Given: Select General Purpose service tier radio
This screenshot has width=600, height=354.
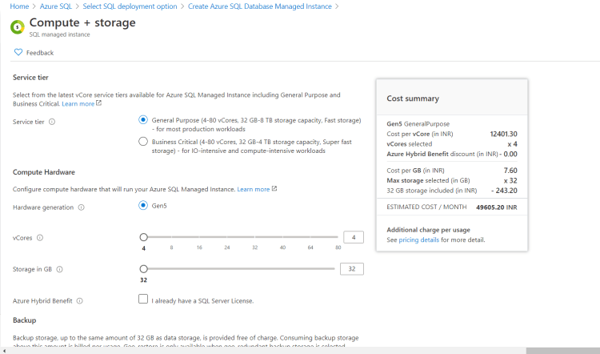Looking at the screenshot, I should (x=143, y=120).
